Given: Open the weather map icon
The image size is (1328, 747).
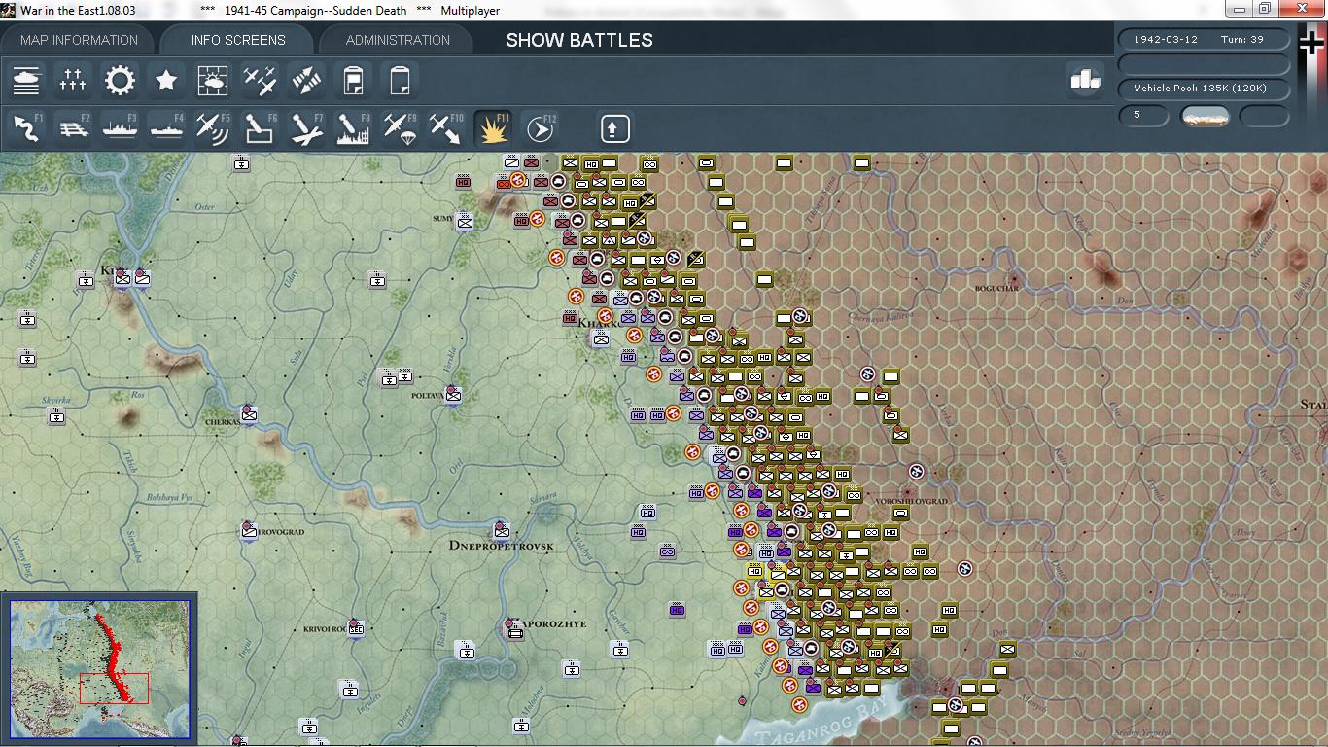Looking at the screenshot, I should coord(213,80).
